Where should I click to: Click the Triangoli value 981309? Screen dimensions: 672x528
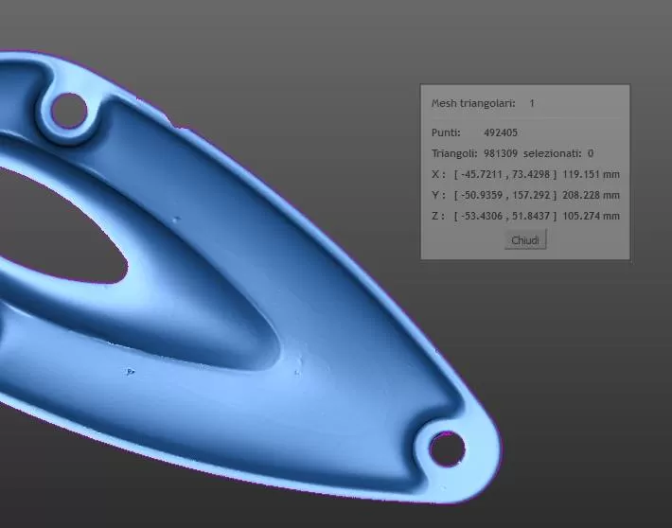point(501,153)
